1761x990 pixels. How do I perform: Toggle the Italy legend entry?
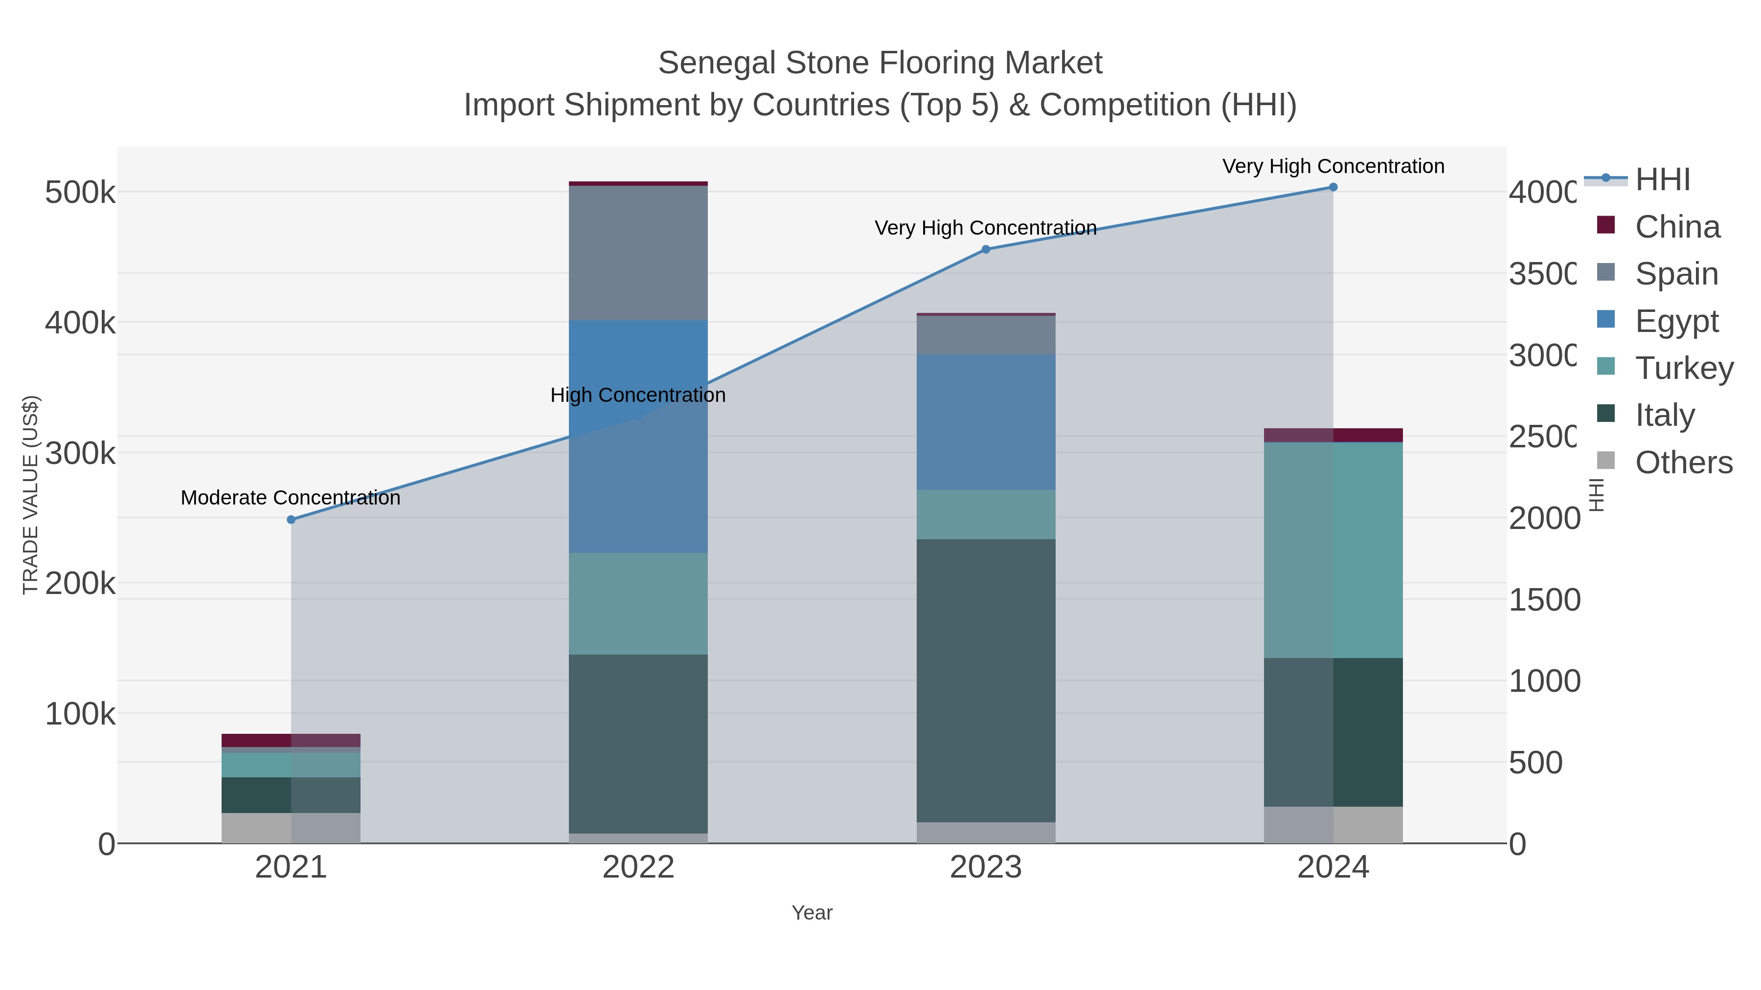tap(1646, 415)
